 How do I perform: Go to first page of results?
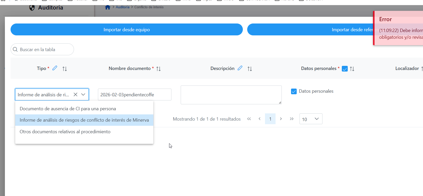pyautogui.click(x=249, y=119)
